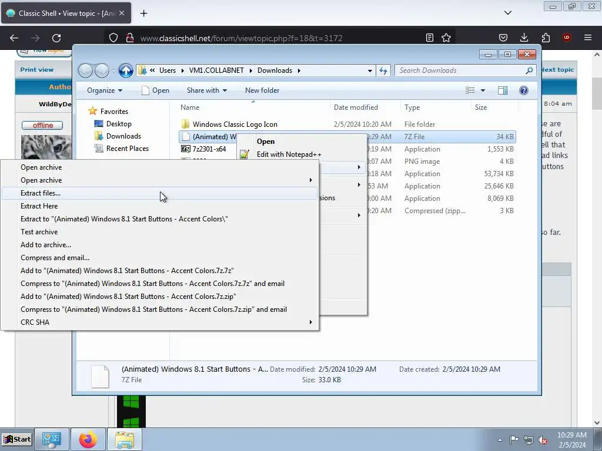The image size is (602, 451).
Task: Click Firefox shield tracking protection icon
Action: [x=113, y=38]
